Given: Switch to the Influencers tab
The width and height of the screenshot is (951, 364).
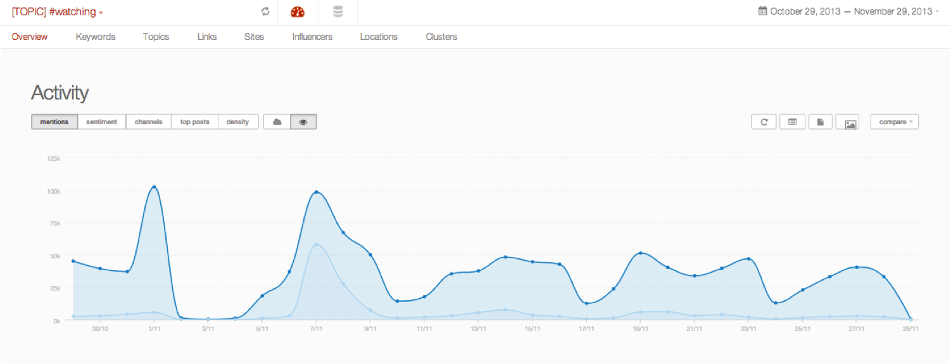Looking at the screenshot, I should (312, 37).
